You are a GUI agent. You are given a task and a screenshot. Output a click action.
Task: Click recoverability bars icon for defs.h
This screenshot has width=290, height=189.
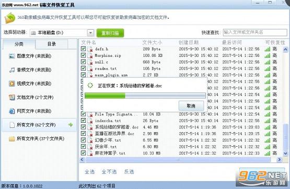[x=268, y=49]
